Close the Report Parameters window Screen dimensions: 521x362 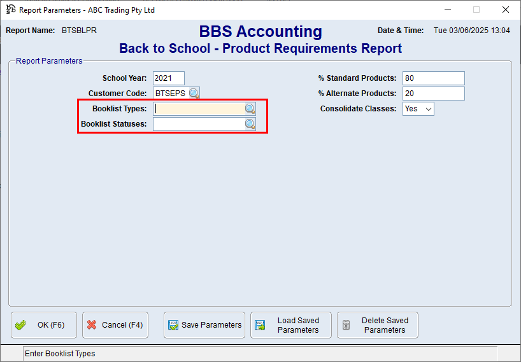tap(505, 10)
